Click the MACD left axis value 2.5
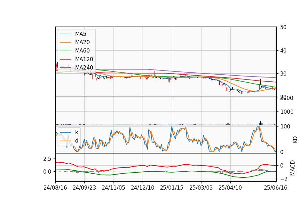Image resolution: width=307 pixels, height=221 pixels. click(47, 159)
